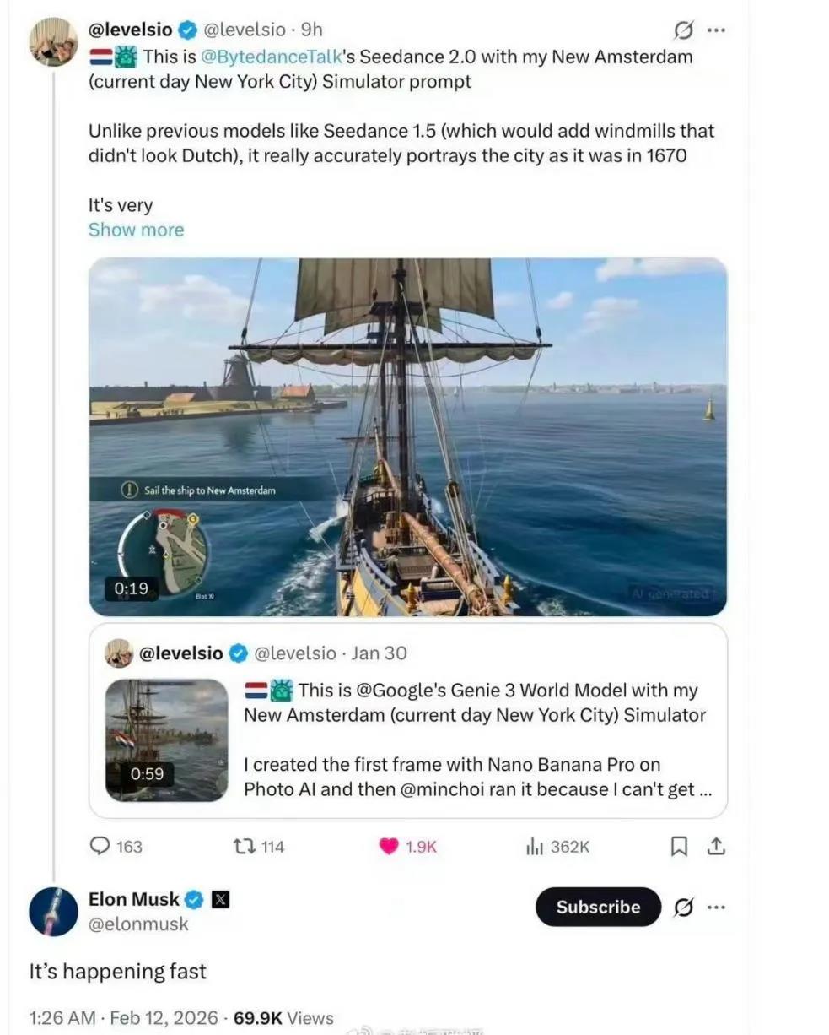
Task: Click the X affiliation badge by Elon Musk
Action: tap(220, 899)
